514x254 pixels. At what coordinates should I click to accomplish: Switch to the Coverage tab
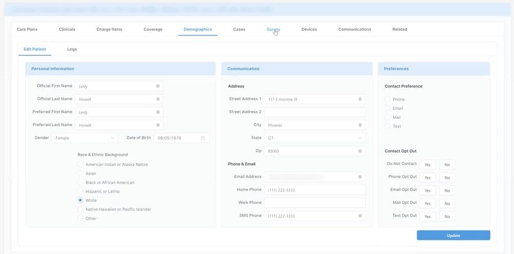click(153, 30)
